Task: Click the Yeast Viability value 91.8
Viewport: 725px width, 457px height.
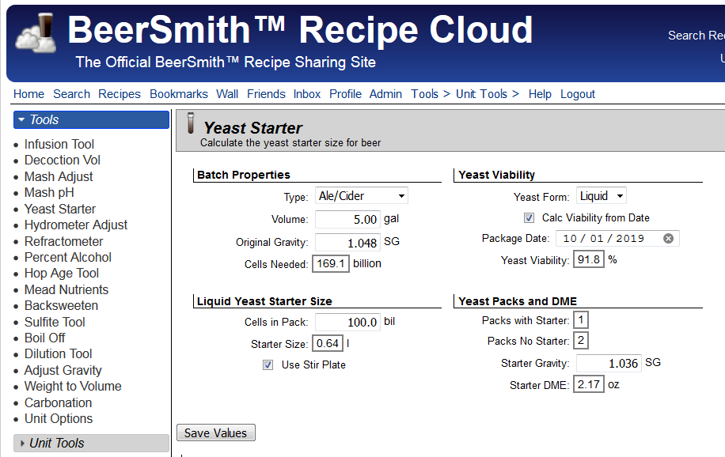Action: (589, 259)
